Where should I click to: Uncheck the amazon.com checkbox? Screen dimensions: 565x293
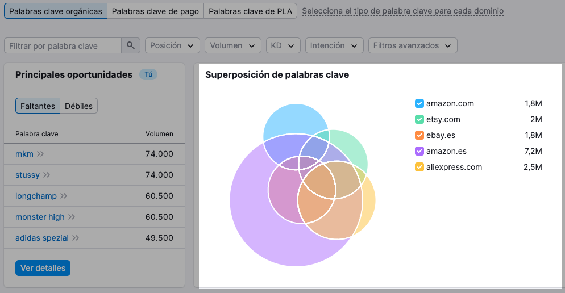pos(419,103)
